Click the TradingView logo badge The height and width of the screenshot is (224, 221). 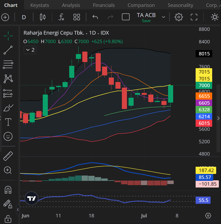coord(32,198)
